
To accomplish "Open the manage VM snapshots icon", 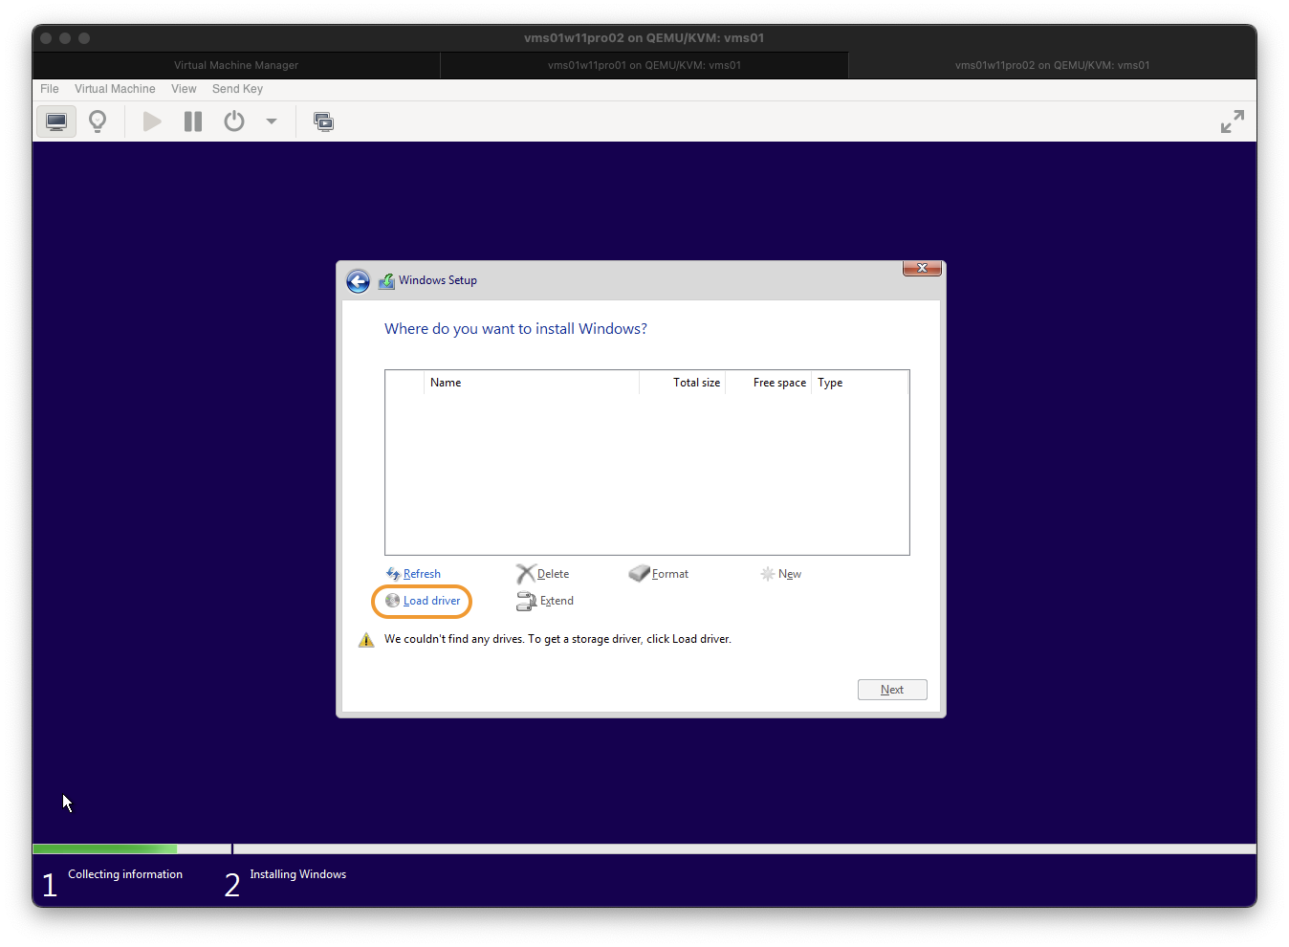I will (324, 121).
